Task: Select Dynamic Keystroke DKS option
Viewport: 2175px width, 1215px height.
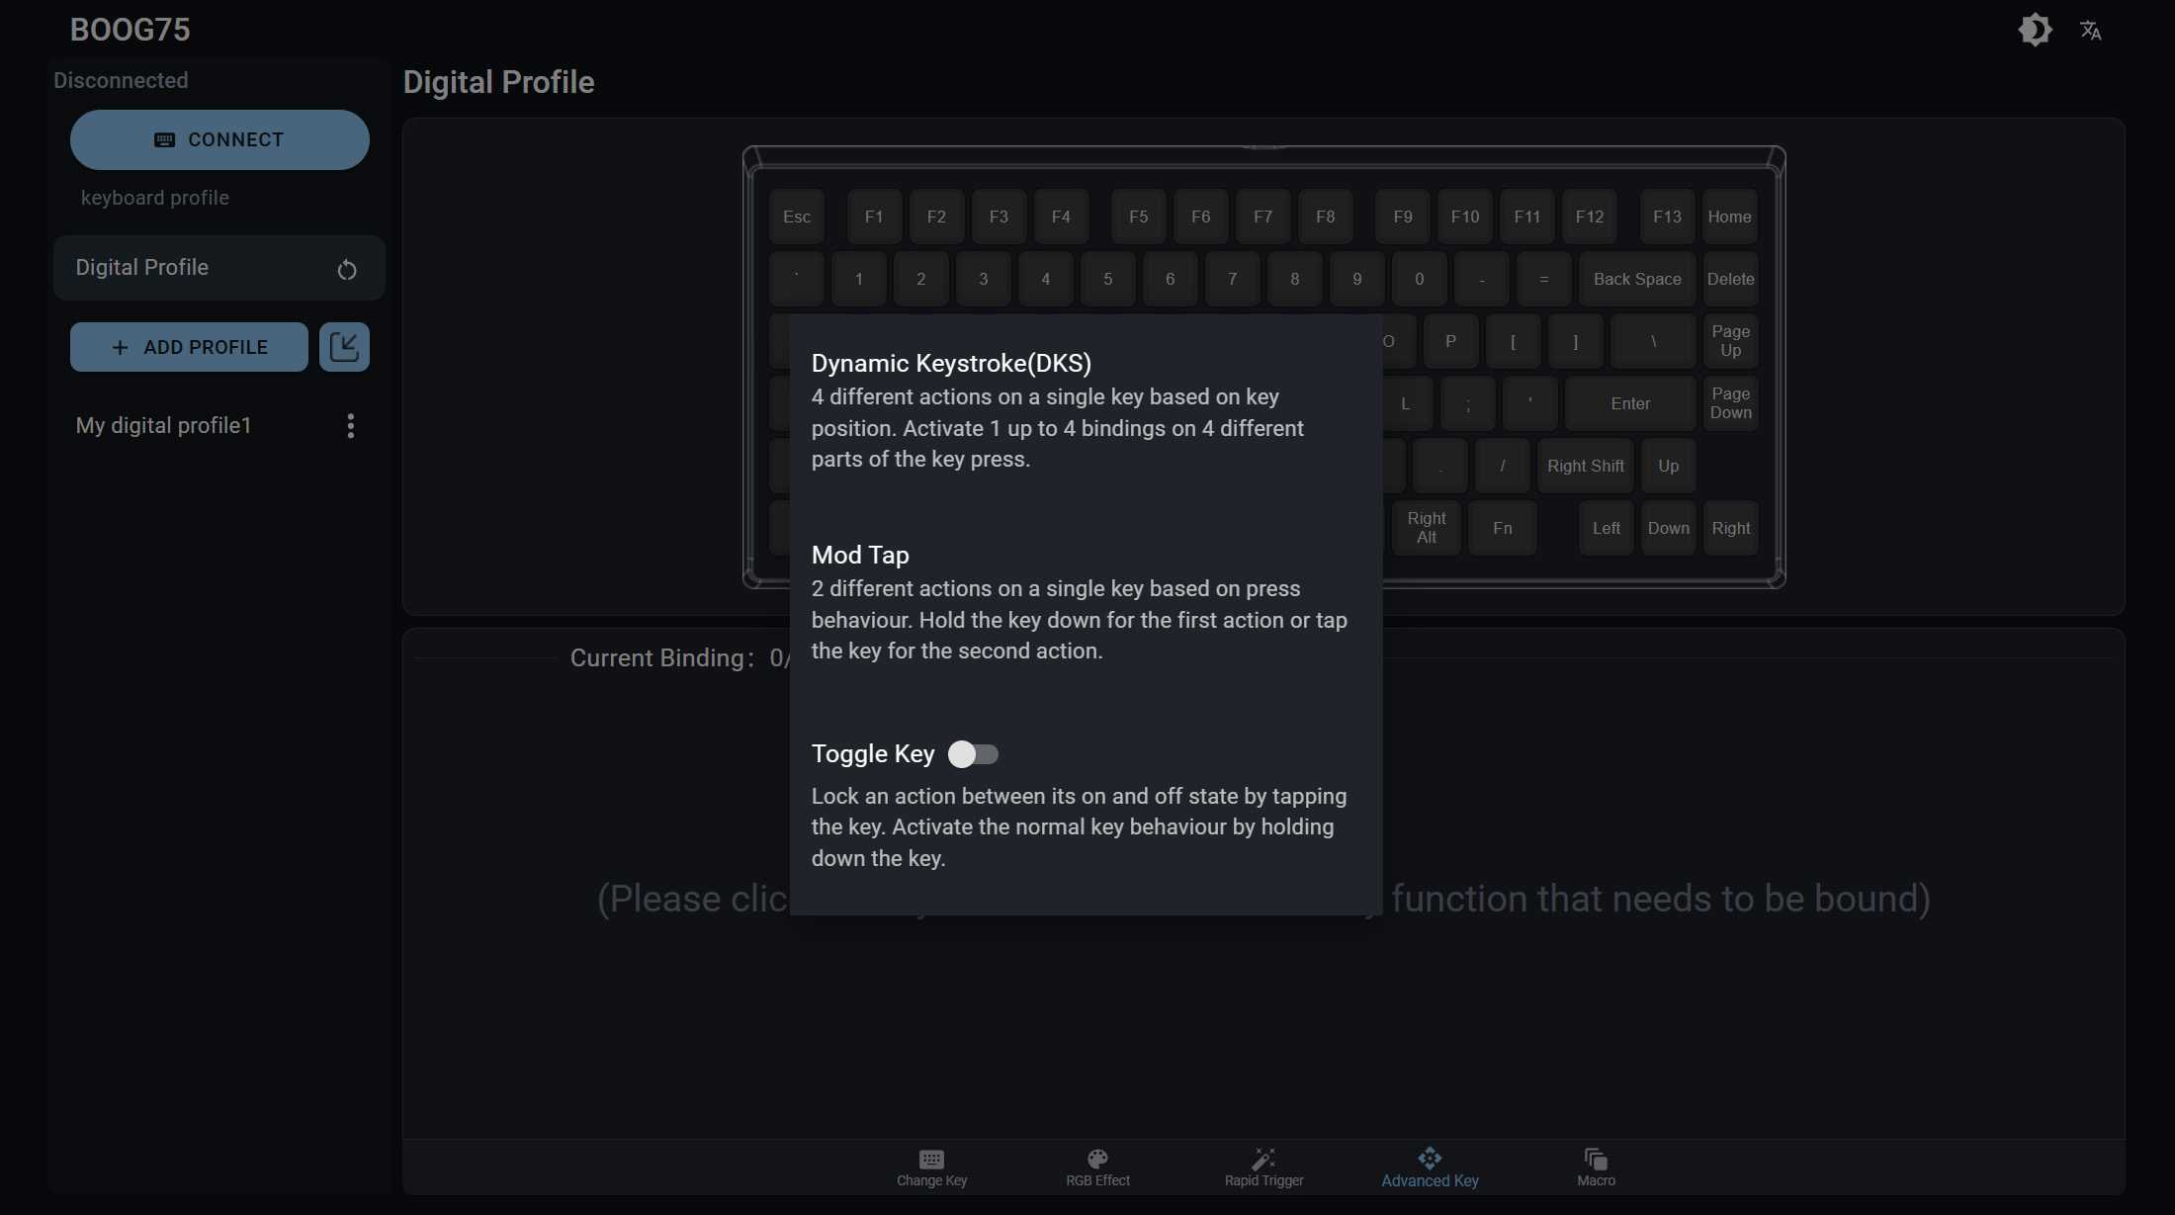Action: (x=950, y=362)
